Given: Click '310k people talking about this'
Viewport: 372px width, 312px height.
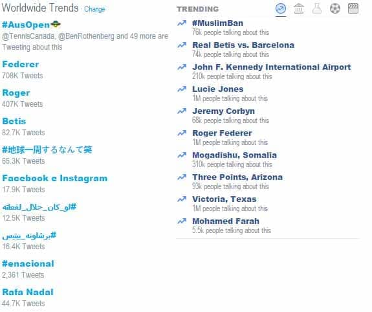Looking at the screenshot, I should point(232,164).
